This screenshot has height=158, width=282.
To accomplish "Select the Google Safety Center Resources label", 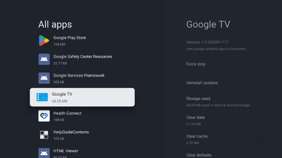I will pos(82,57).
